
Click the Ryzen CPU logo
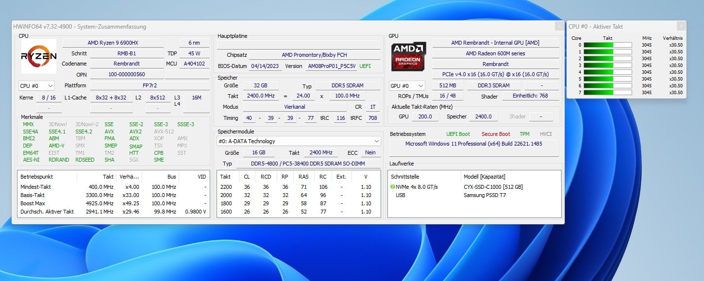point(38,56)
